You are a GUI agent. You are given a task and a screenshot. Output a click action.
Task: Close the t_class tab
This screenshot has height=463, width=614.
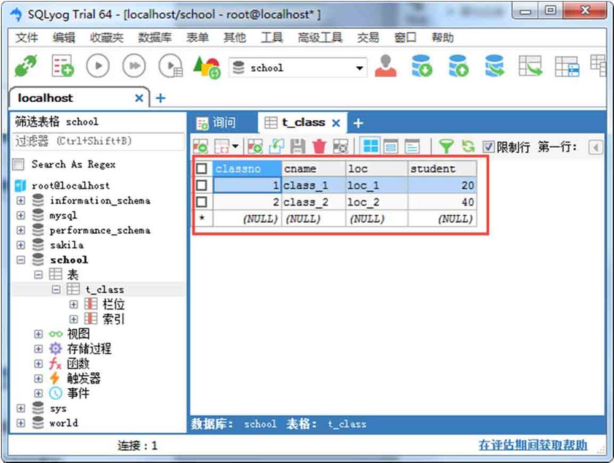[x=336, y=123]
